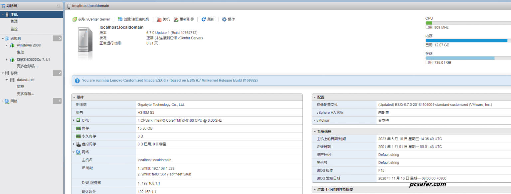Click the info icon in the Lenovo banner

(77, 81)
